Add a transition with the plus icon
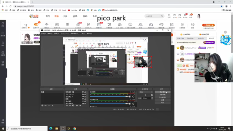This screenshot has height=131, width=233. (145, 95)
